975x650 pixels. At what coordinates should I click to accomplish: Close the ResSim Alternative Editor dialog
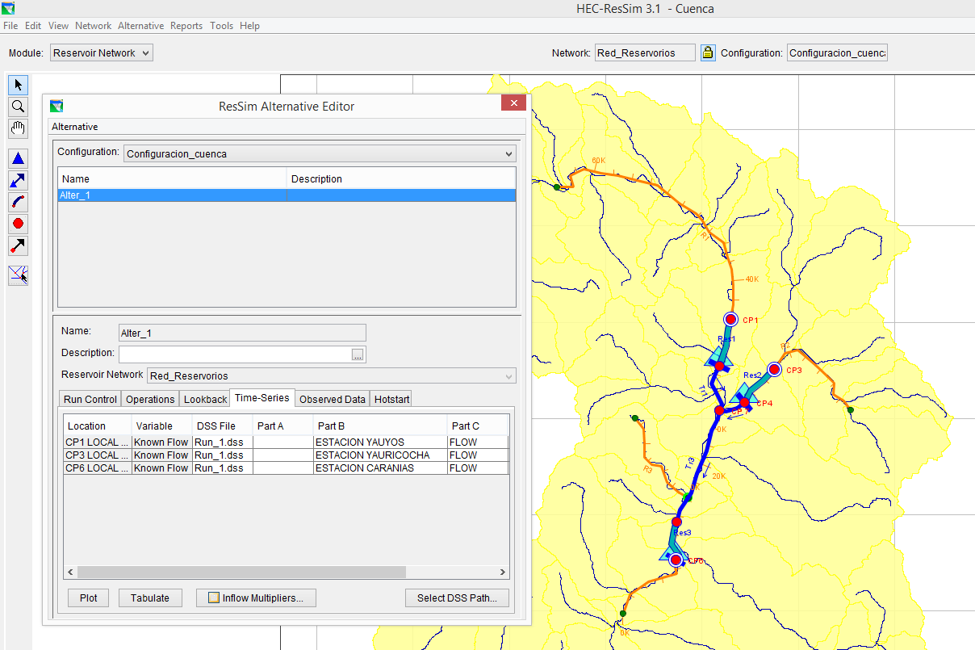pos(513,103)
